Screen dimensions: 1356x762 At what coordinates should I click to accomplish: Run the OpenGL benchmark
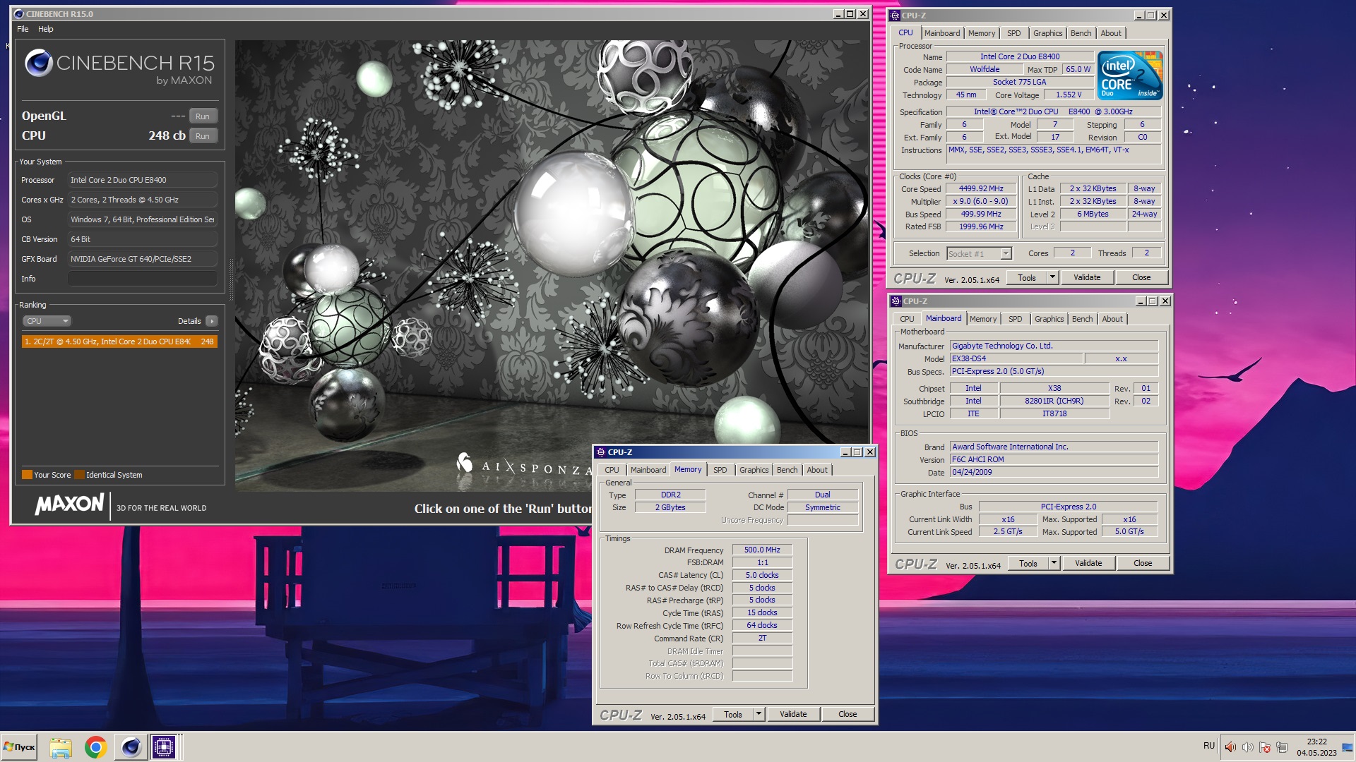point(203,116)
